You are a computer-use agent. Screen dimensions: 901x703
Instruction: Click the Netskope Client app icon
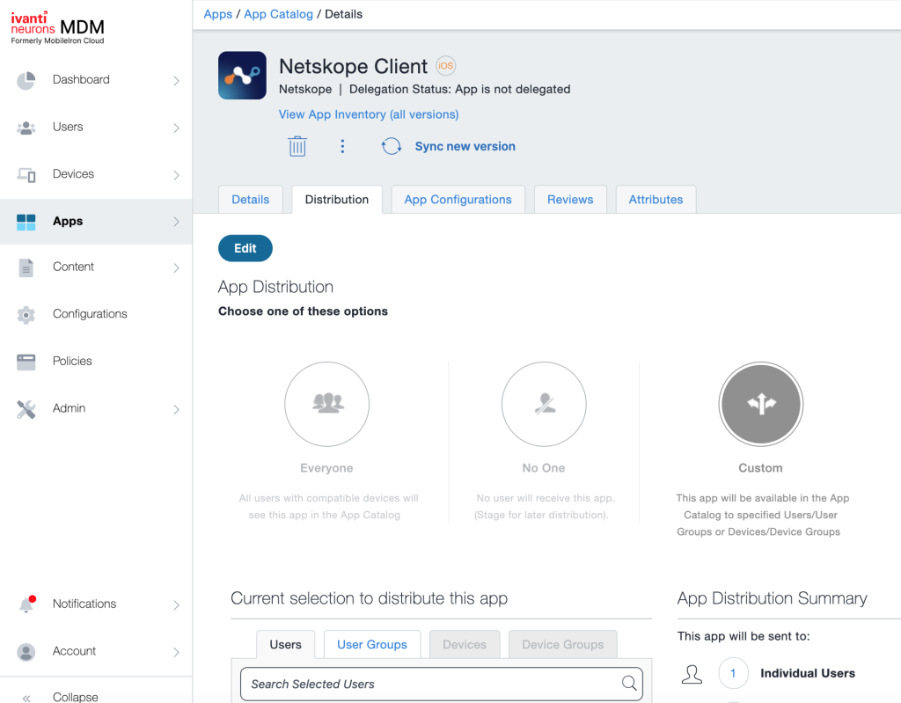click(x=242, y=76)
